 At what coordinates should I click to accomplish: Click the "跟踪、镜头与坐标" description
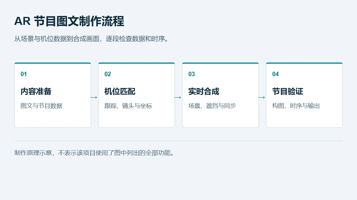click(x=128, y=106)
